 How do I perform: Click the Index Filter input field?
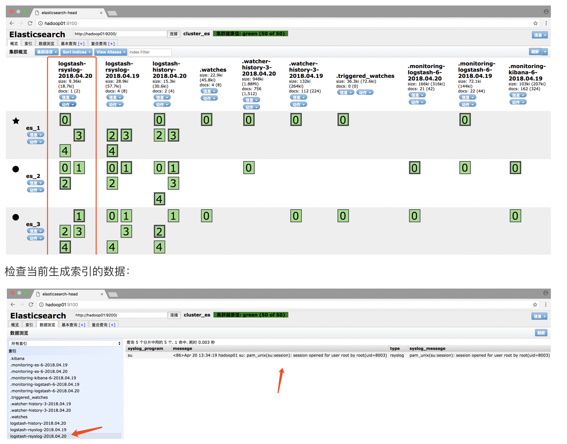point(150,52)
